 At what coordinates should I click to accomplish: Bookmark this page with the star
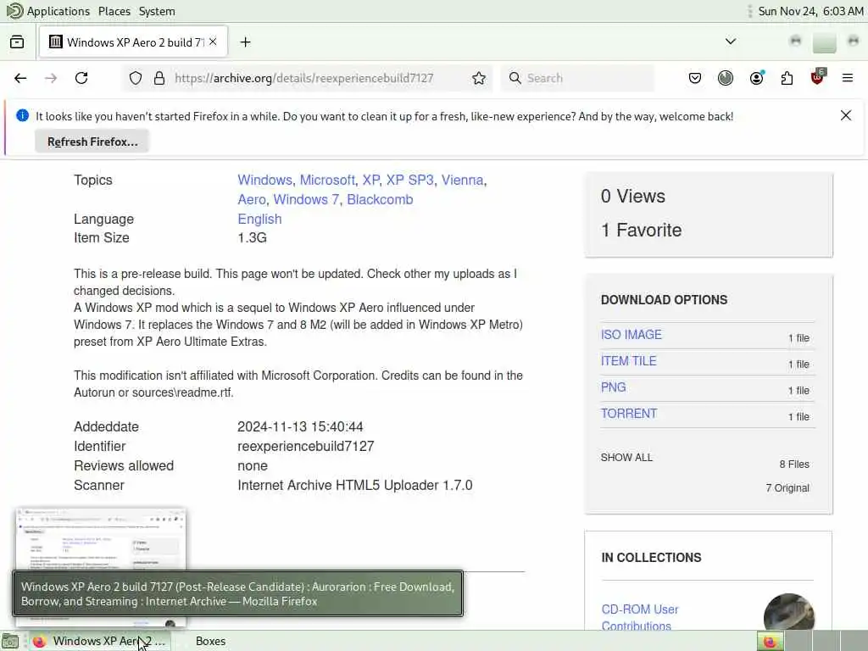click(x=479, y=78)
